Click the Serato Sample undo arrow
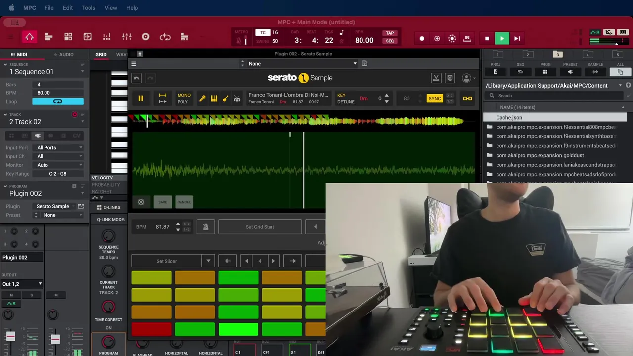Screen dimensions: 633x356 tap(137, 78)
